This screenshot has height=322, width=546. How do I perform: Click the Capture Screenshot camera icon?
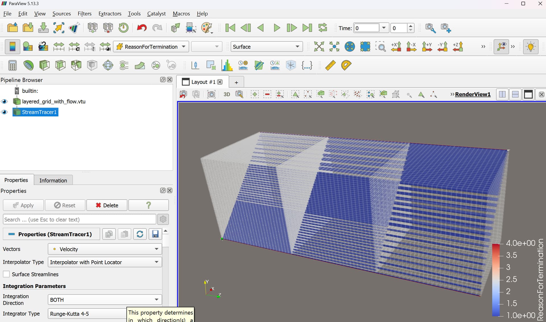click(211, 94)
